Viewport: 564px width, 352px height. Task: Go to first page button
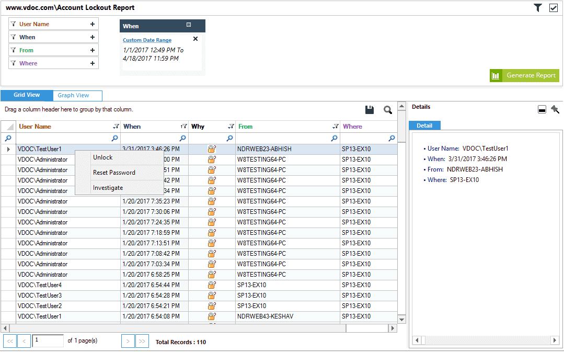pos(10,341)
